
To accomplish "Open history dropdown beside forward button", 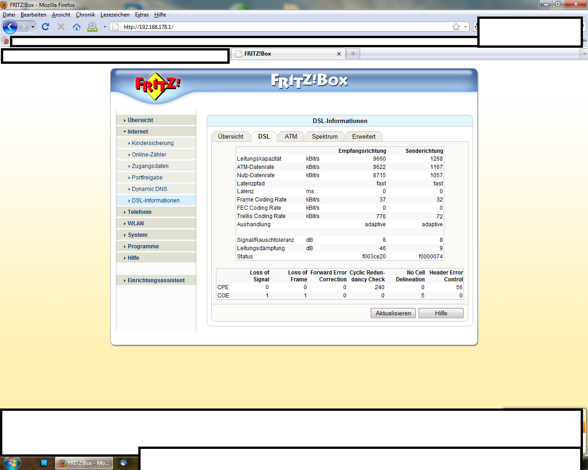I will pyautogui.click(x=33, y=27).
